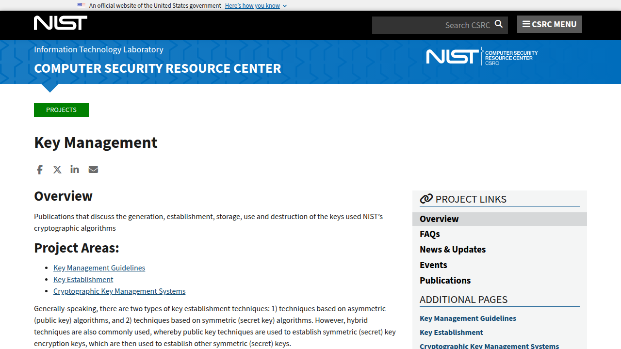
Task: Share the page on X (Twitter)
Action: click(x=57, y=169)
